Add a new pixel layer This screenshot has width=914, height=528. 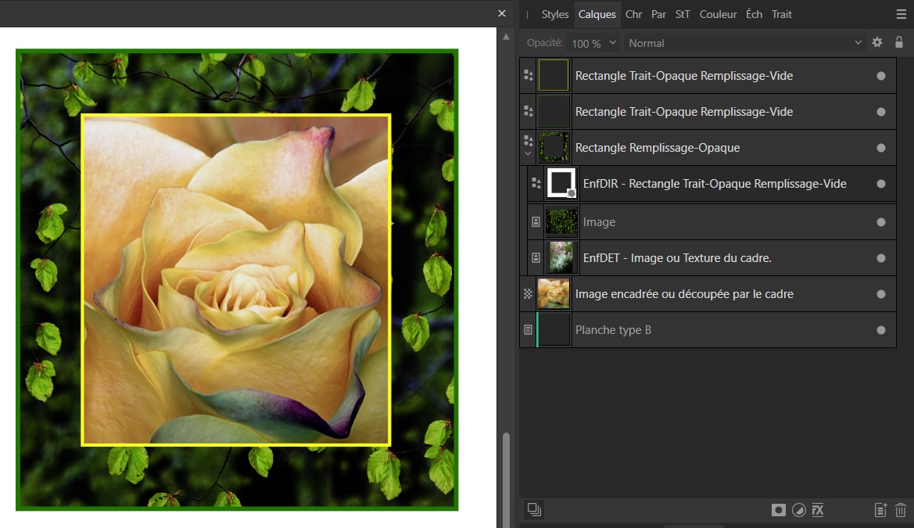point(880,510)
